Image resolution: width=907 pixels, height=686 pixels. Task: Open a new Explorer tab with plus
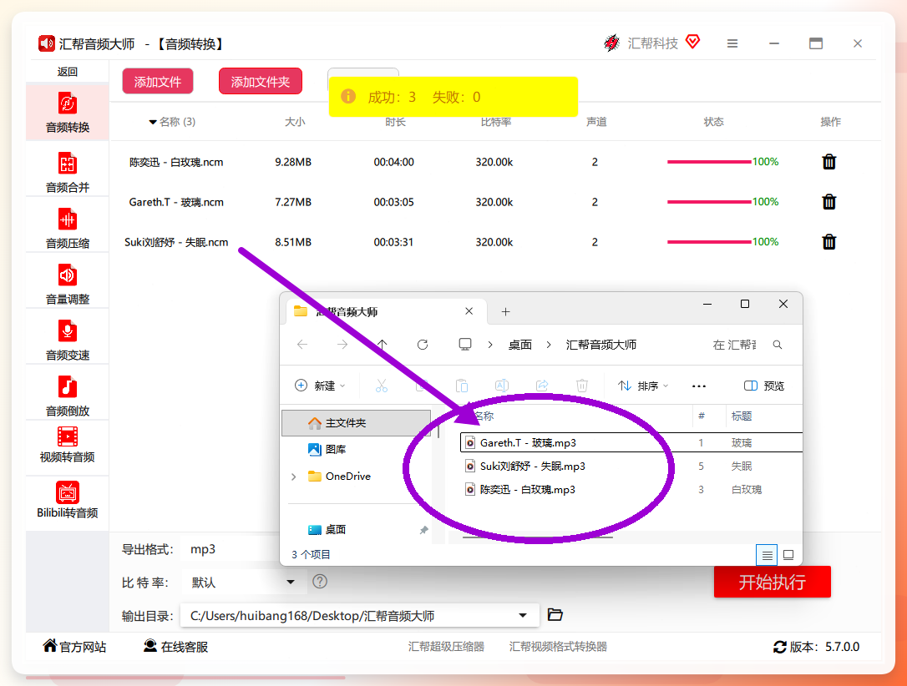tap(505, 312)
